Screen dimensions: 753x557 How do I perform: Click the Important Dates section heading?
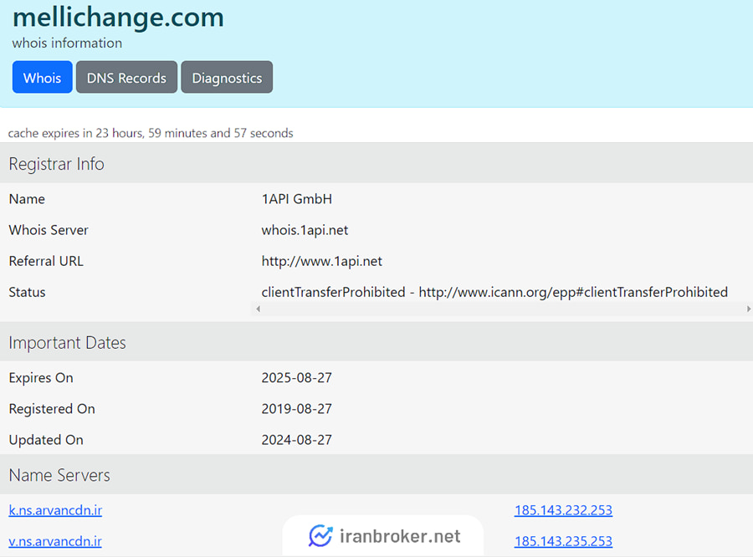pyautogui.click(x=67, y=342)
